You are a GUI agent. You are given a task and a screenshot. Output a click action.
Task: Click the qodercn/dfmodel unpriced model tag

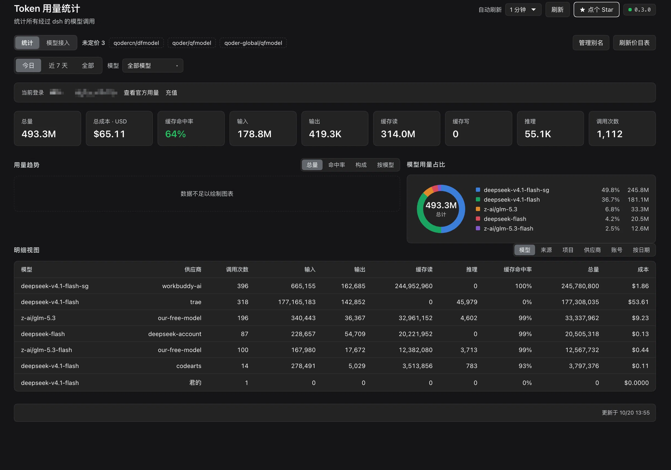136,43
